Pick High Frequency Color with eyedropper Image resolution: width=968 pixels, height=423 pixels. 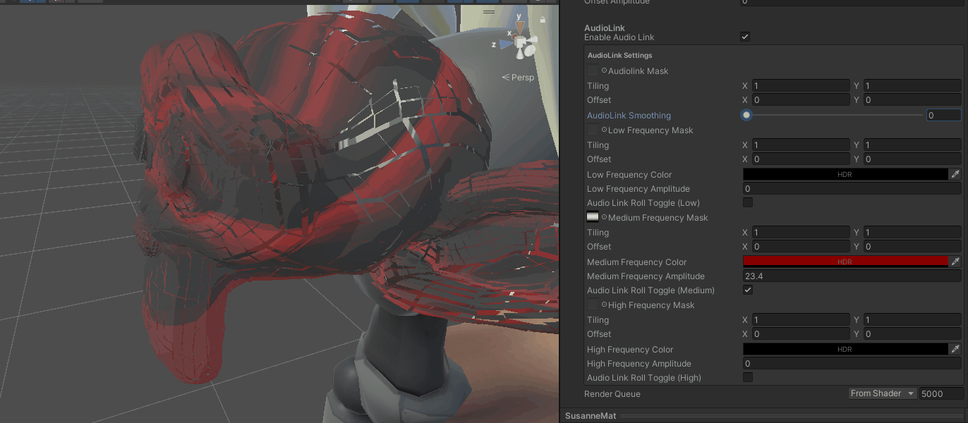point(955,349)
